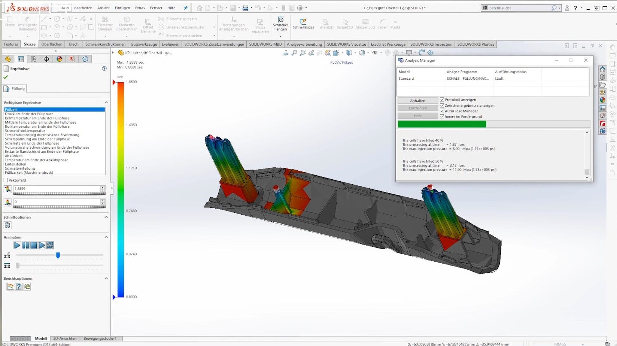Expand the KP_Haltegriff Oberteil1 flyout tree

(x=113, y=53)
